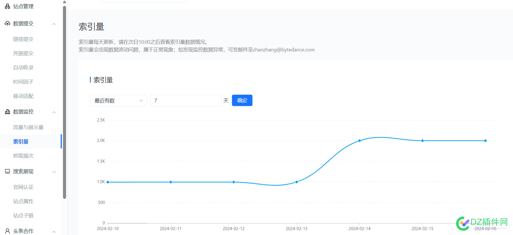Select the active 索引量 menu item
Image resolution: width=513 pixels, height=235 pixels.
pyautogui.click(x=21, y=141)
